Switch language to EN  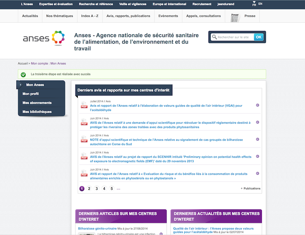260,4
